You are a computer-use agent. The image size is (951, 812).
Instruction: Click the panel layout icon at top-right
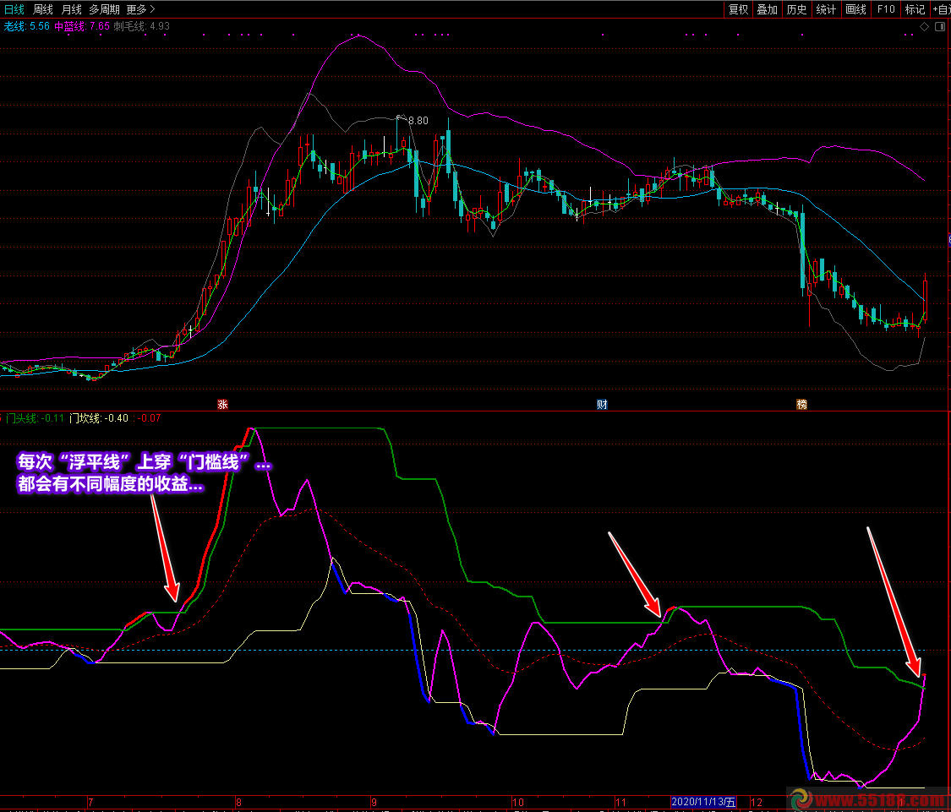click(939, 27)
